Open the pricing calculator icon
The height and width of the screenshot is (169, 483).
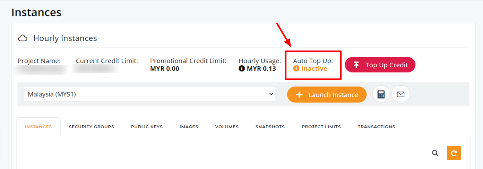point(381,94)
